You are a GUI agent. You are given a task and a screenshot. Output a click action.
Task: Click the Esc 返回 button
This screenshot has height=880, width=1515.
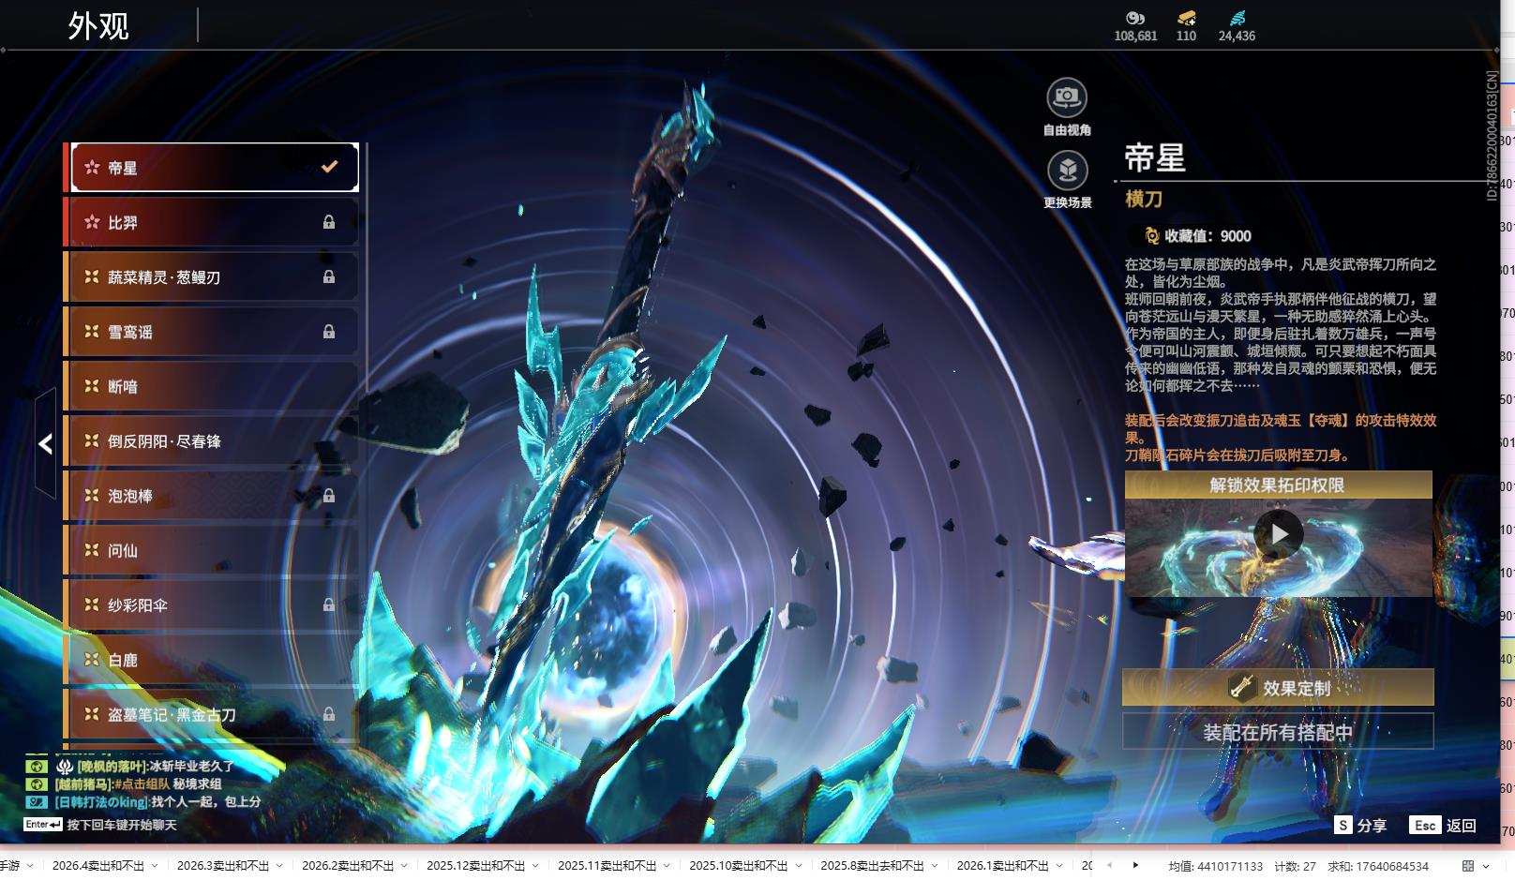click(x=1443, y=825)
